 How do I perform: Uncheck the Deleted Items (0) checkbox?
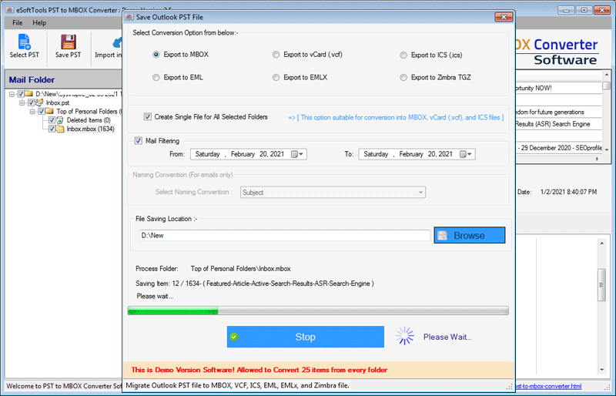click(x=52, y=120)
